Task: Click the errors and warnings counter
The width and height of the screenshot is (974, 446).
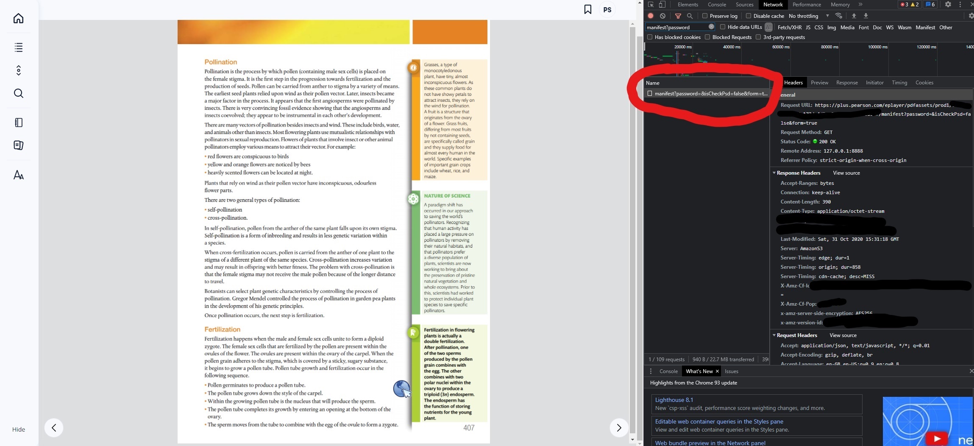Action: pos(910,5)
